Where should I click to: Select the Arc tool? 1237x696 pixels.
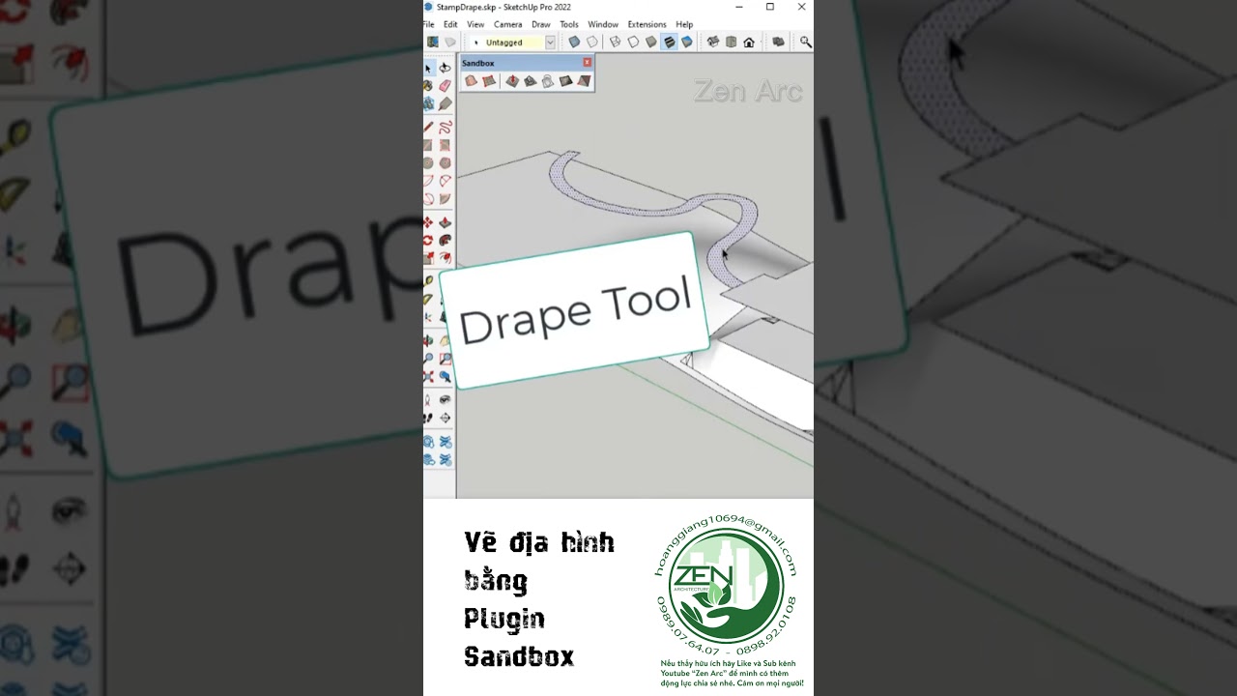[x=427, y=181]
